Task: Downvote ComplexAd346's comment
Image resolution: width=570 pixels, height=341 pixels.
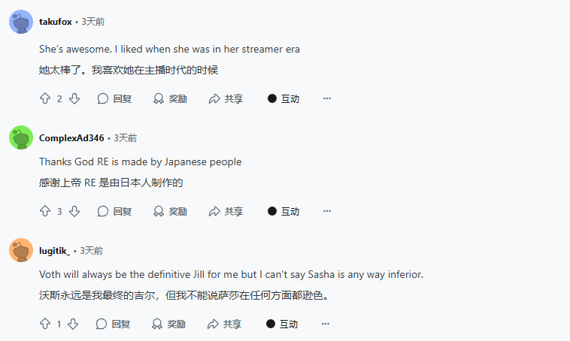Action: (x=74, y=211)
